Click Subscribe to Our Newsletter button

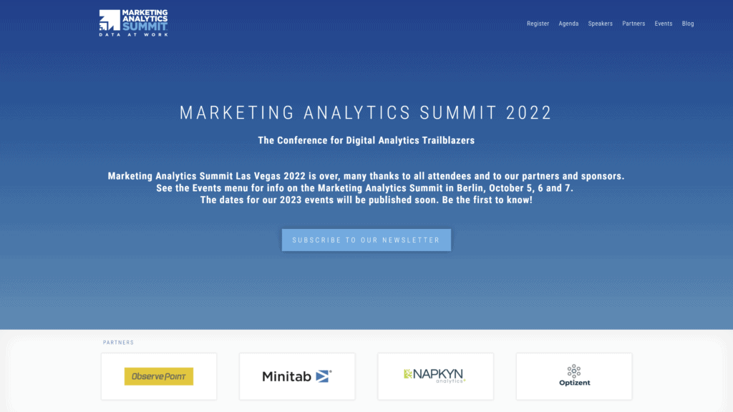[x=366, y=240]
